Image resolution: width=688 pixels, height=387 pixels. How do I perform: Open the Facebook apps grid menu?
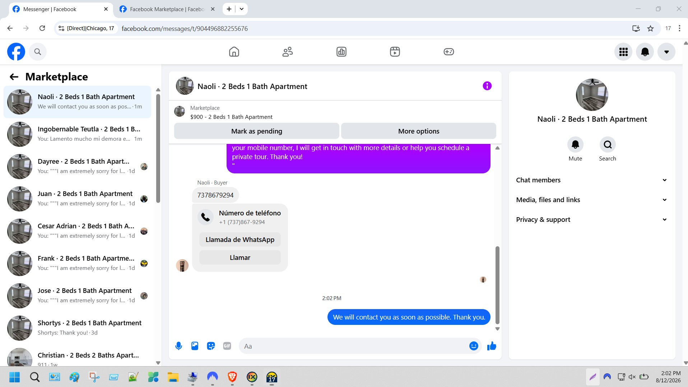[623, 52]
